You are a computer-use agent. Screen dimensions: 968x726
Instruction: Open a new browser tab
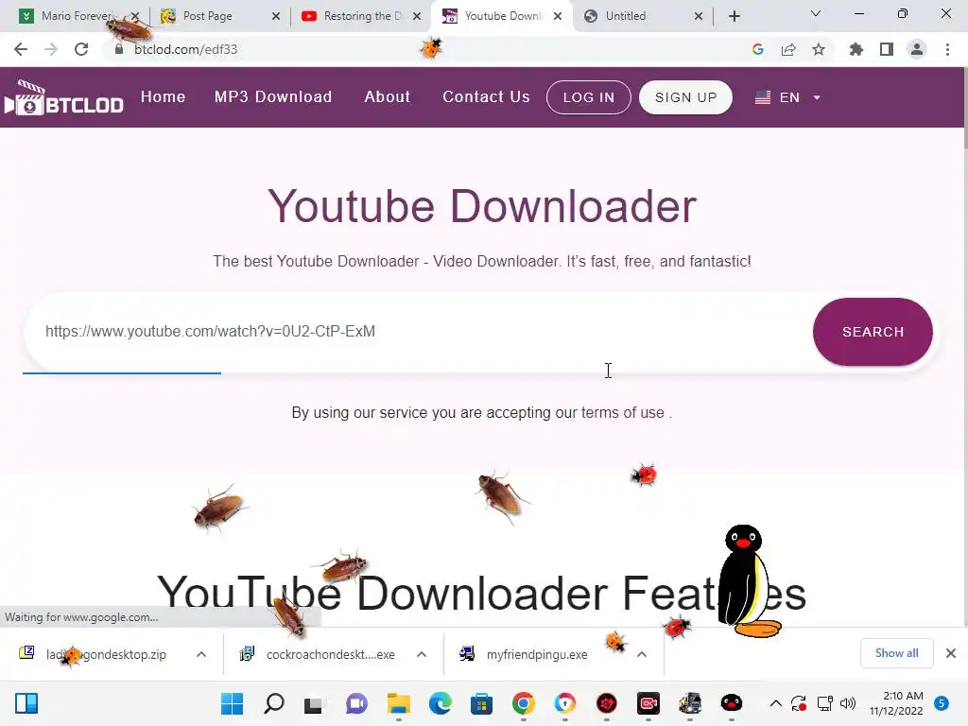coord(734,16)
